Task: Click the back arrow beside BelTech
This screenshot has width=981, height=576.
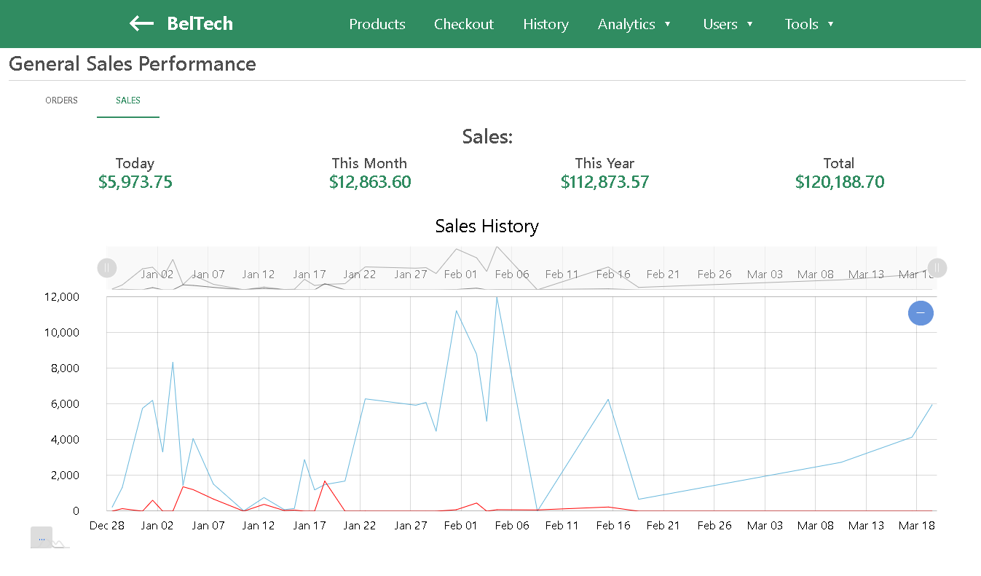Action: click(x=141, y=23)
